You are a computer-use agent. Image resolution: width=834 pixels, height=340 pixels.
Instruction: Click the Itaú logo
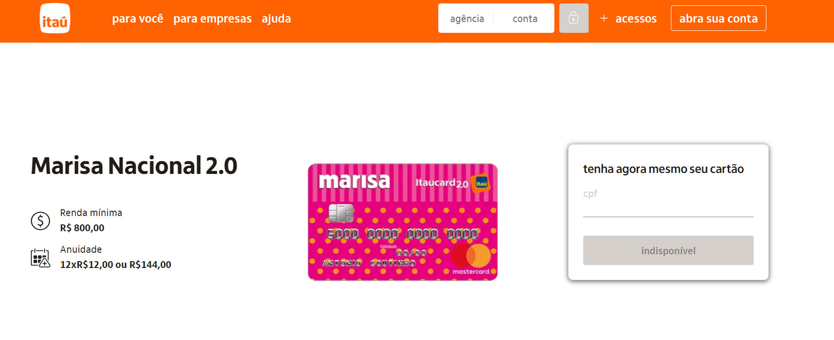click(55, 18)
